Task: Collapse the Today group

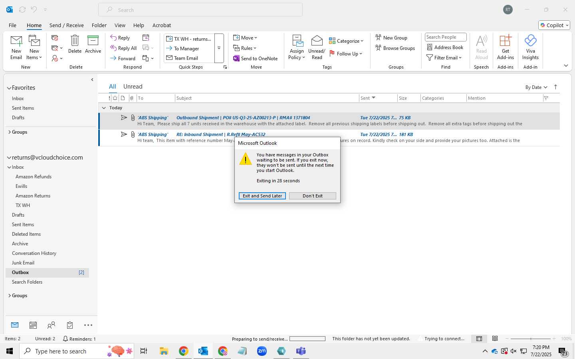Action: (x=104, y=108)
